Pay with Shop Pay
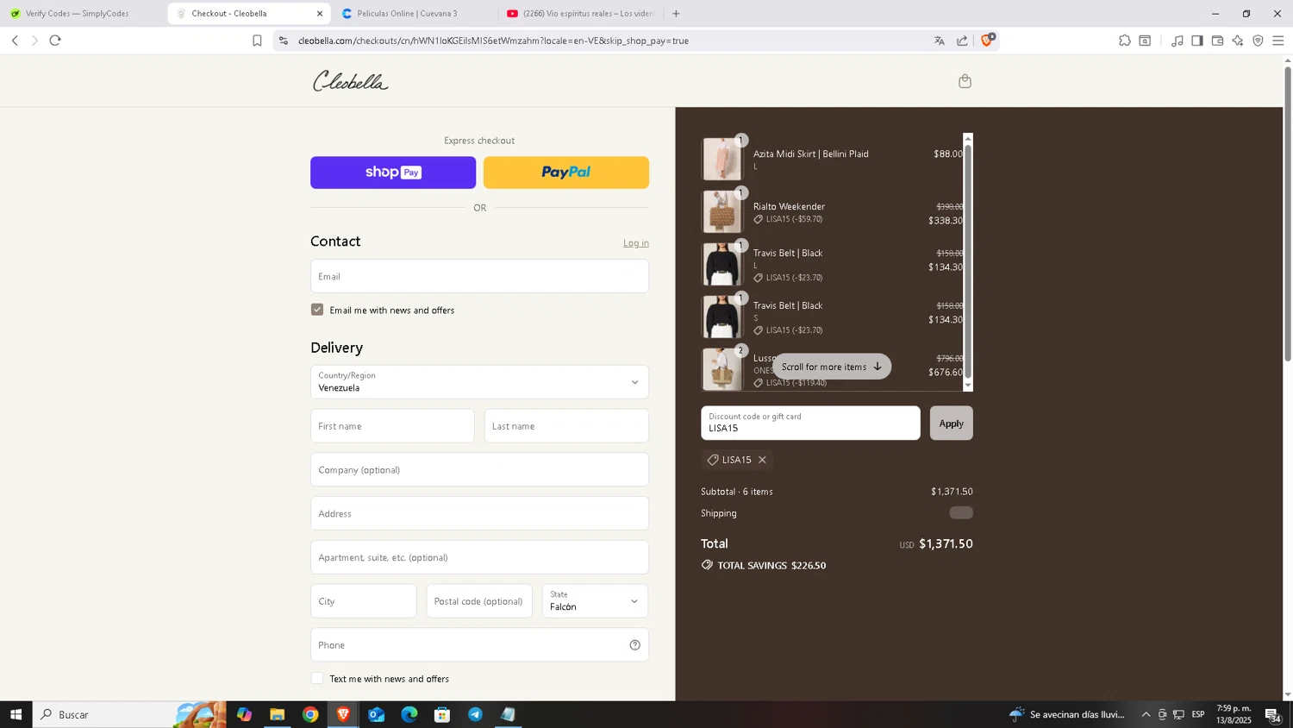 393,173
